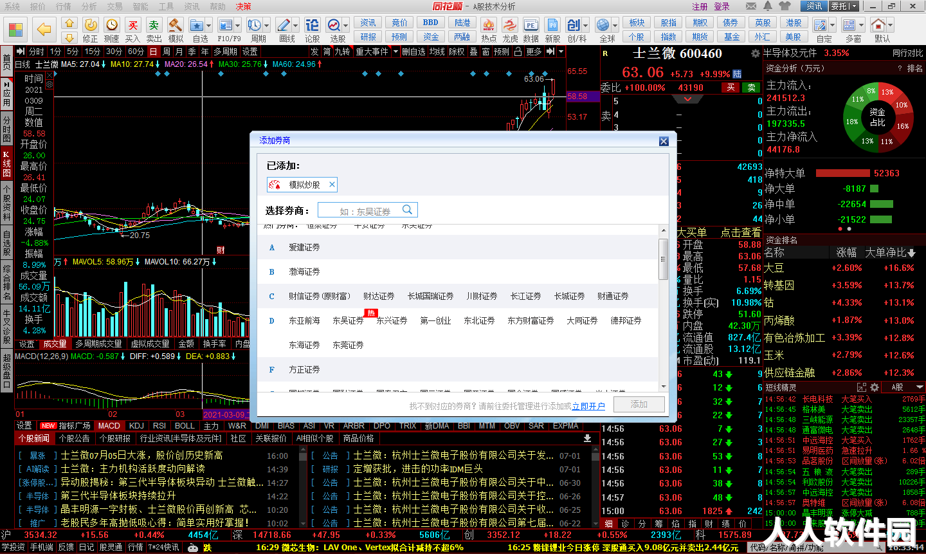This screenshot has height=554, width=926.
Task: Open the 全球 global markets icon
Action: tap(603, 25)
